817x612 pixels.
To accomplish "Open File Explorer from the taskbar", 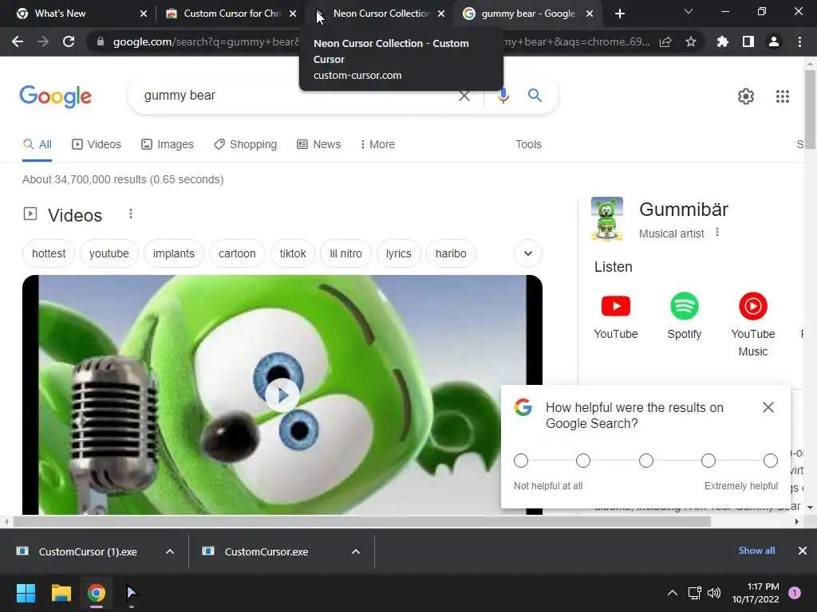I will tap(61, 593).
